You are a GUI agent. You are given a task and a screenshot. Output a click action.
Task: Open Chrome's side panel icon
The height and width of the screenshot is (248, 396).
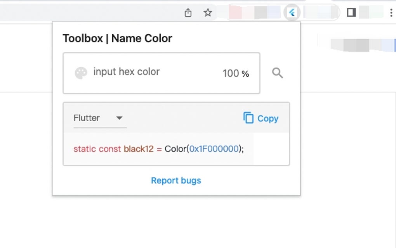pyautogui.click(x=351, y=12)
